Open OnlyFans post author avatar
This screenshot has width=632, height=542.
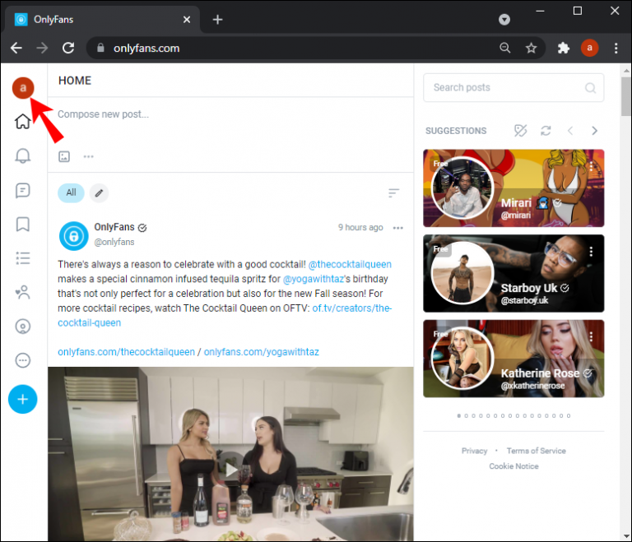(74, 236)
